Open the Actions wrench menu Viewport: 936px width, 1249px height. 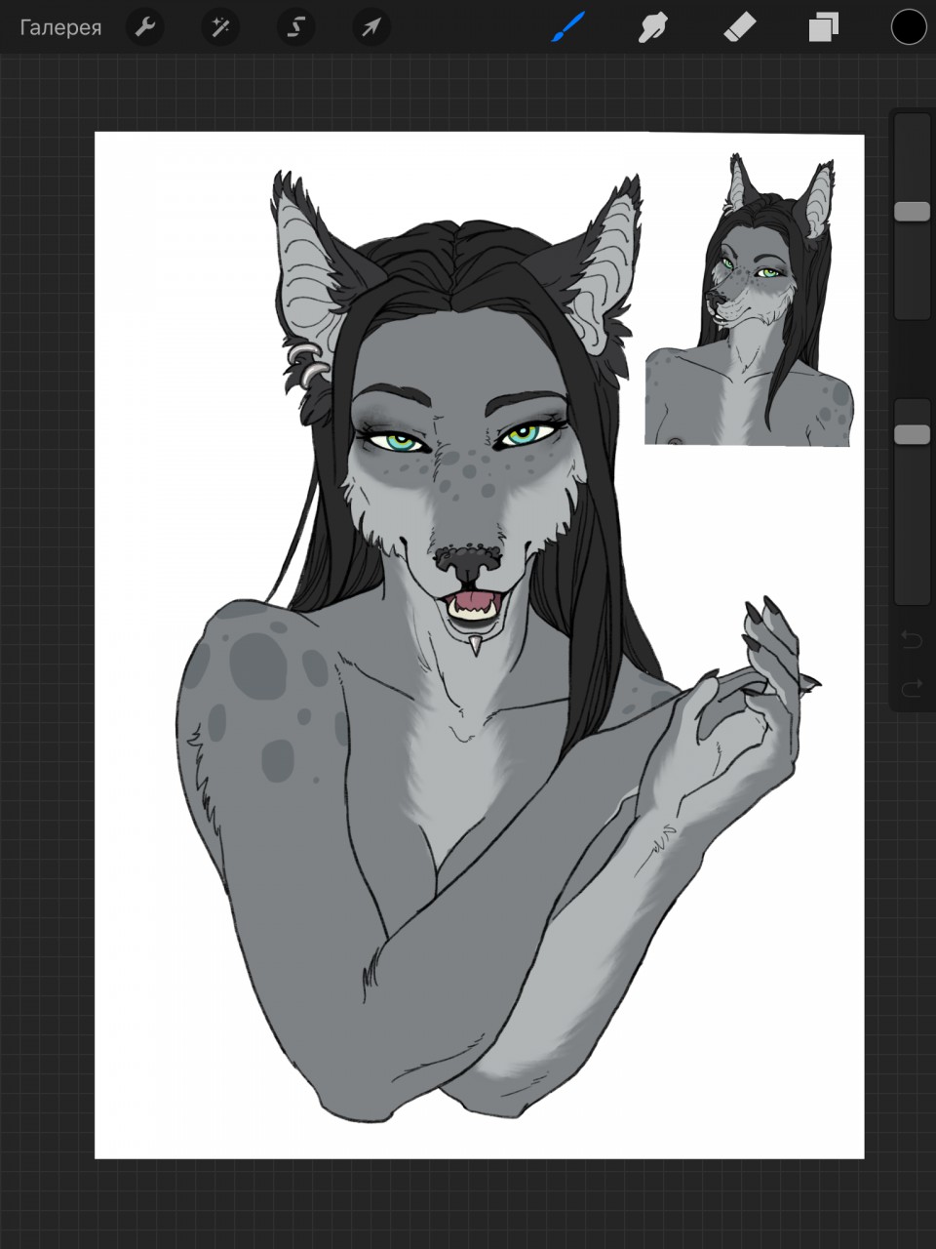click(x=144, y=27)
